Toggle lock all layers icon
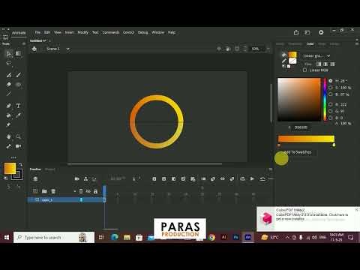This screenshot has height=270, width=360. (95, 191)
